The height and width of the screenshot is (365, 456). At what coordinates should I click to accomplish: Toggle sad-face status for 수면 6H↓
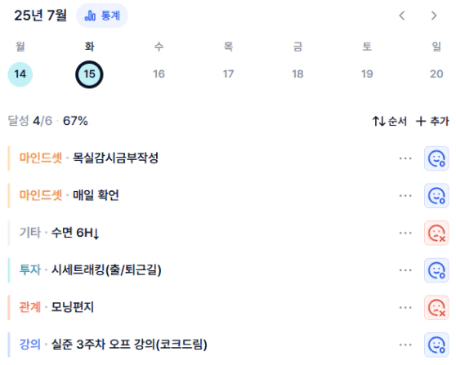tap(436, 233)
